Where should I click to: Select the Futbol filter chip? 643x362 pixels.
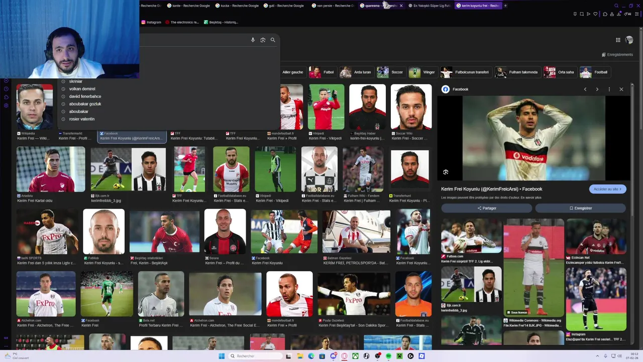(x=322, y=72)
